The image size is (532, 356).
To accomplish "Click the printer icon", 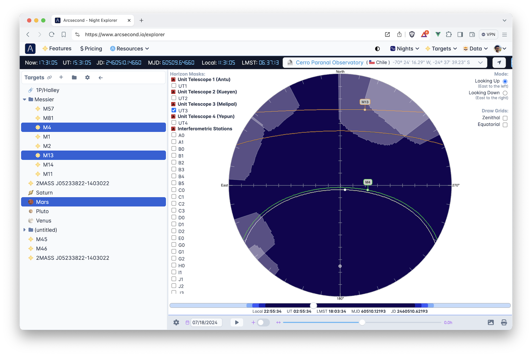I will click(504, 322).
